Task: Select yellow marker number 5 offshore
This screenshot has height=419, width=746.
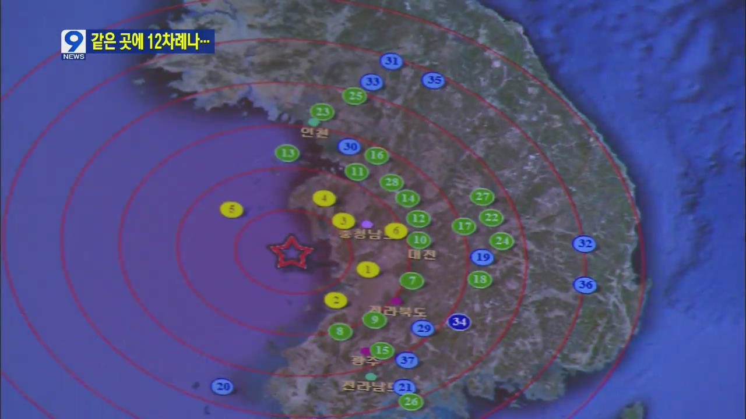Action: tap(231, 210)
